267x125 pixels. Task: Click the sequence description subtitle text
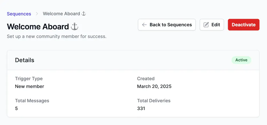coord(56,36)
